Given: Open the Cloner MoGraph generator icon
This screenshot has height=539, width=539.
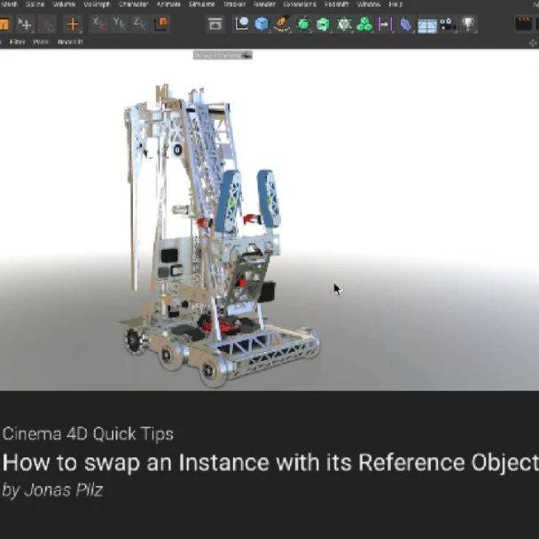Looking at the screenshot, I should (x=364, y=24).
